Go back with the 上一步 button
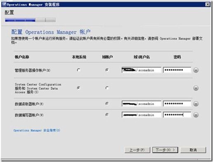 click(x=137, y=150)
